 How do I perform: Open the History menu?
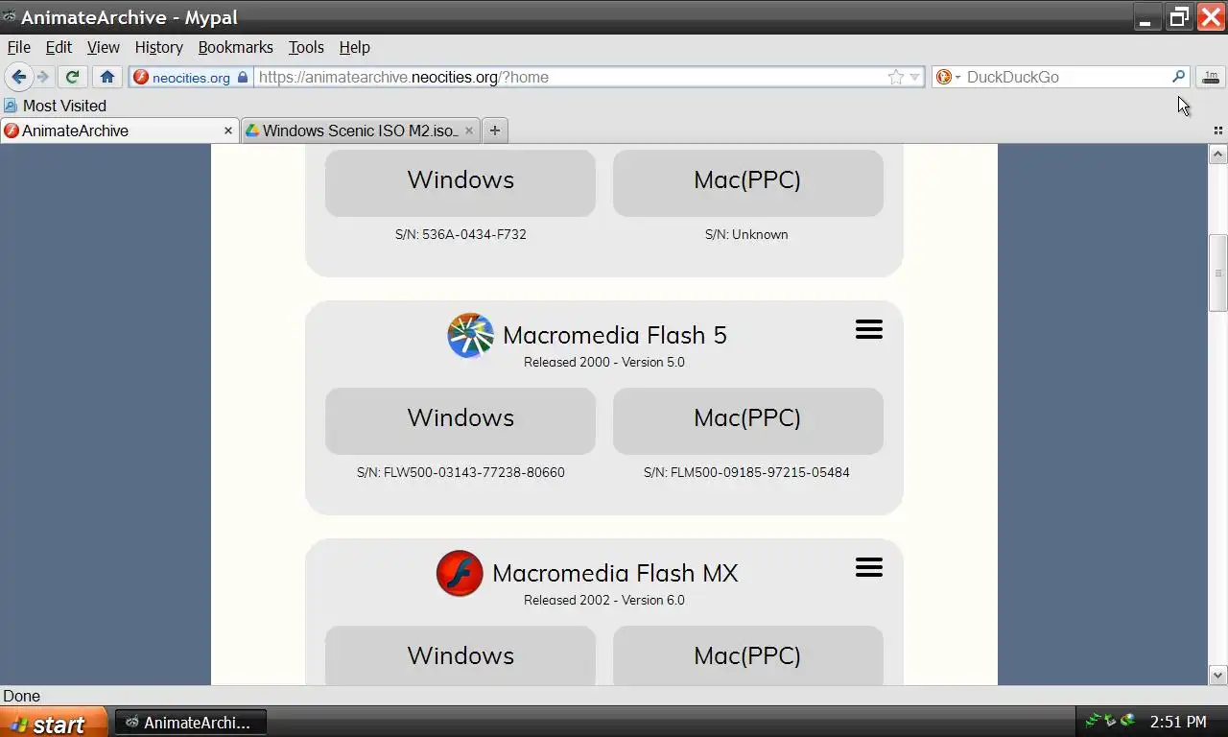(158, 47)
